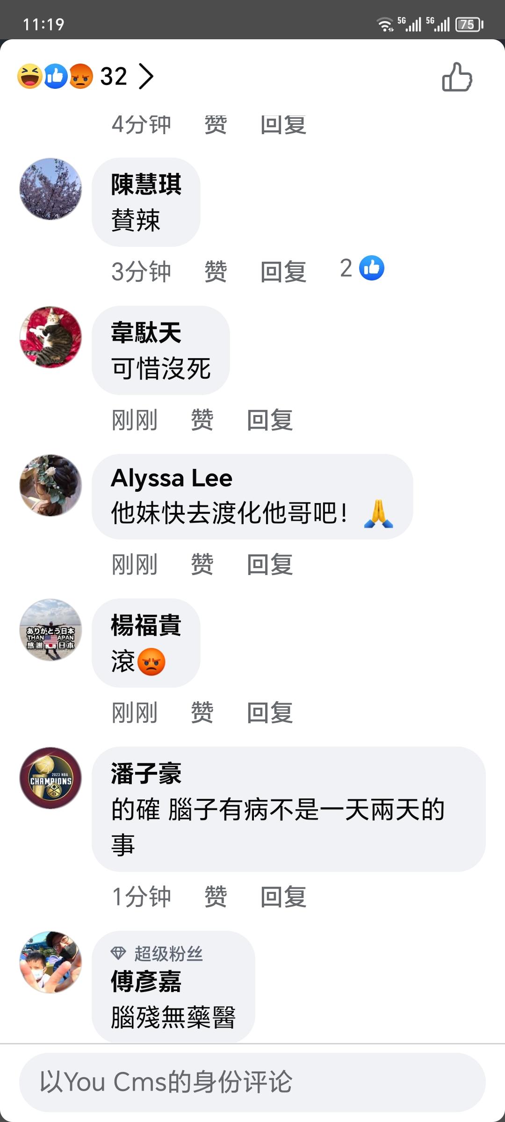This screenshot has width=505, height=1122.
Task: Reply to 楊福貴's comment via 回复
Action: [270, 712]
